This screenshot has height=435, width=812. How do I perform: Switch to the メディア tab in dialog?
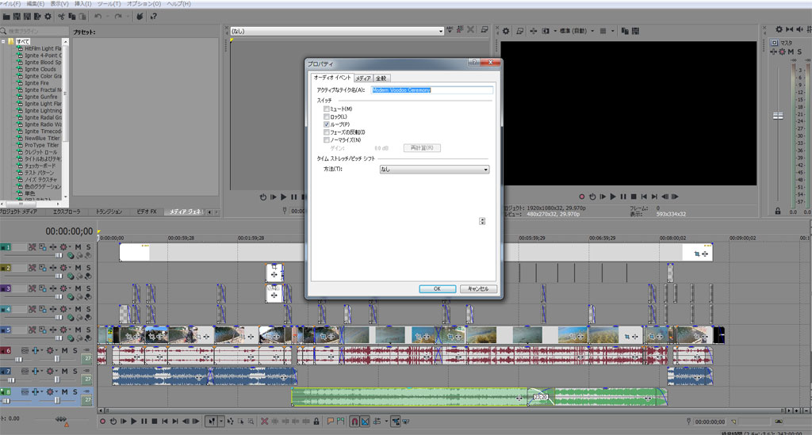362,78
